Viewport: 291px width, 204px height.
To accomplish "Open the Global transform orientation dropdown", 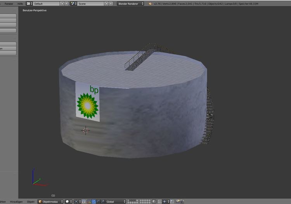I will (x=116, y=202).
